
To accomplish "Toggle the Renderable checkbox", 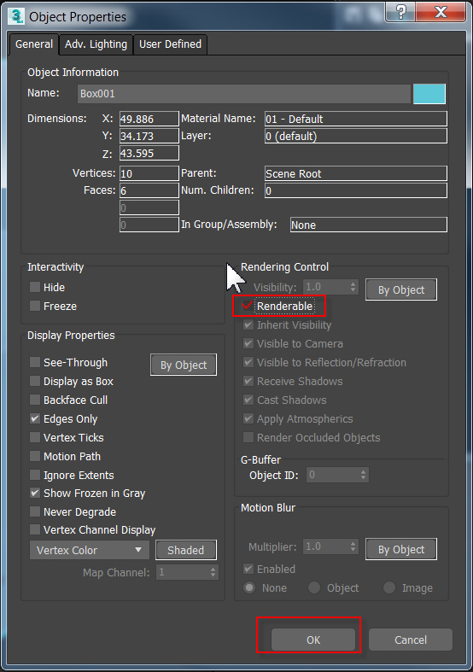I will (248, 306).
